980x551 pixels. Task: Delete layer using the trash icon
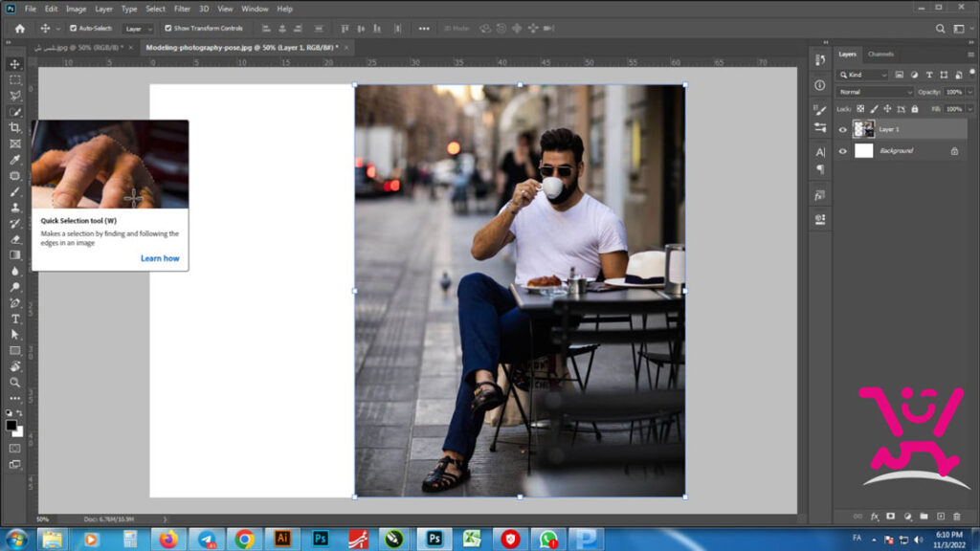pyautogui.click(x=957, y=517)
